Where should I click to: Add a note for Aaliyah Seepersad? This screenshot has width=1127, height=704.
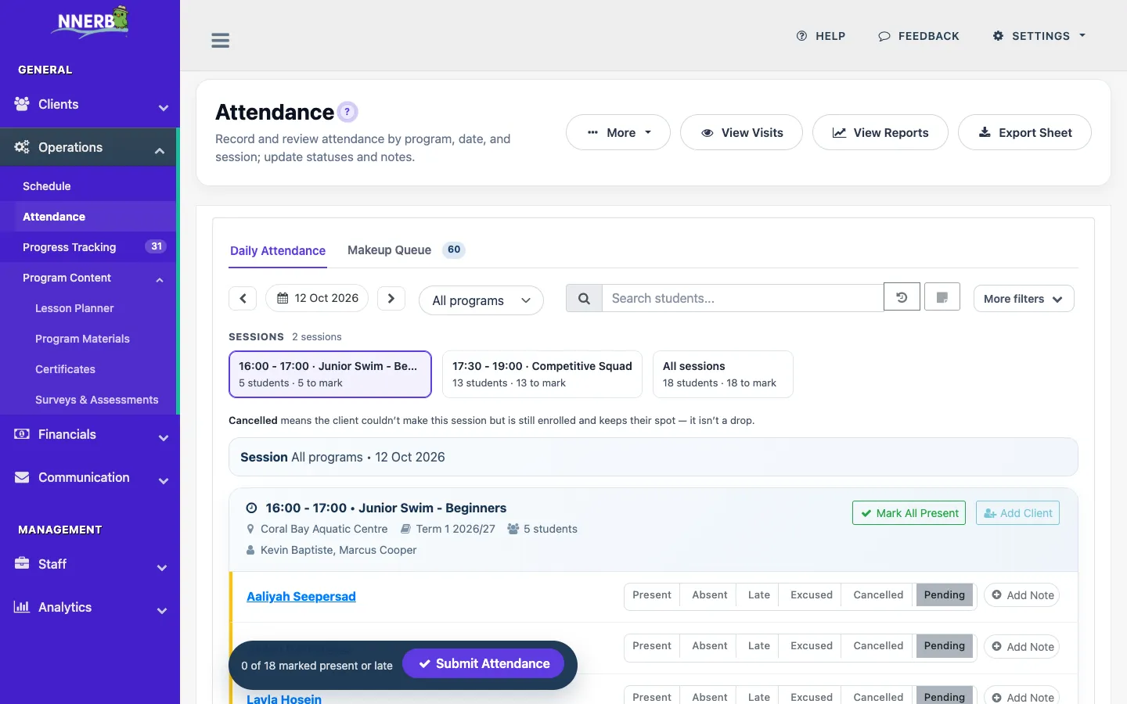point(1022,595)
